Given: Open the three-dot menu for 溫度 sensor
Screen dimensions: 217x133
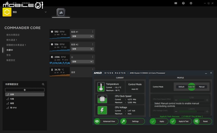Looking at the screenshot, I should point(93,69).
